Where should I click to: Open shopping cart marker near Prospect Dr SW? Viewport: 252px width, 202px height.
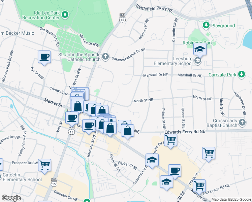(x=44, y=165)
